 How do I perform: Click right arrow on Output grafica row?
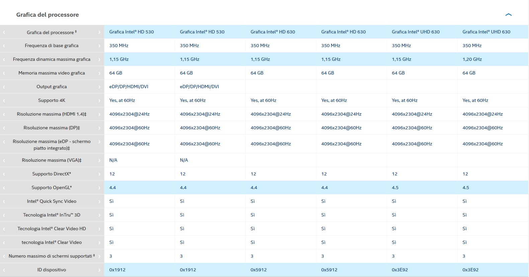[99, 87]
